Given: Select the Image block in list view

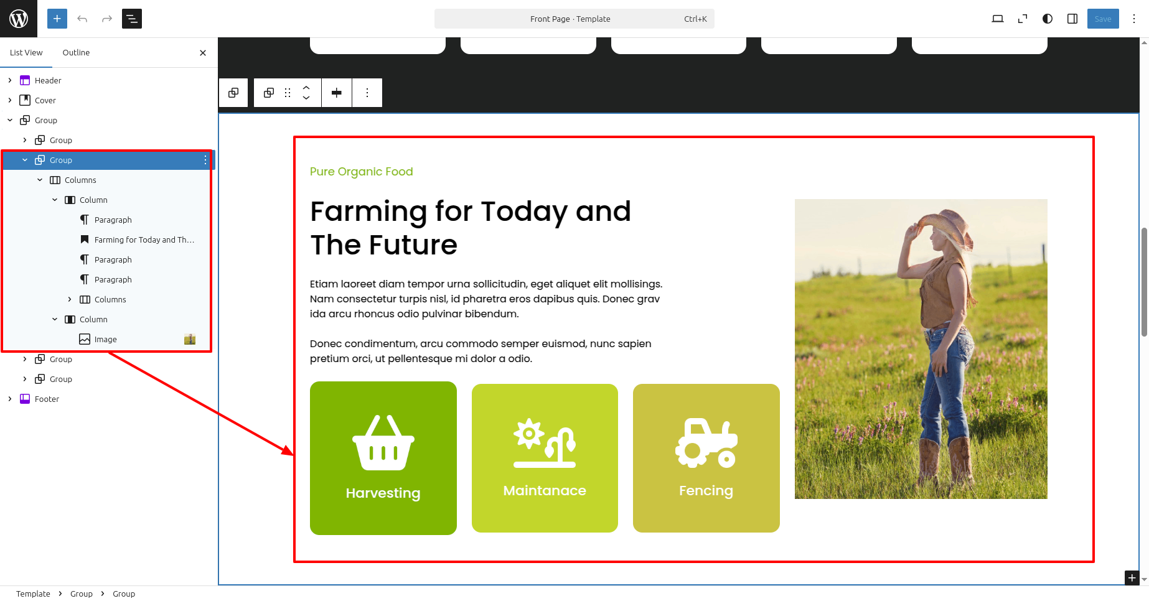Looking at the screenshot, I should [x=106, y=339].
